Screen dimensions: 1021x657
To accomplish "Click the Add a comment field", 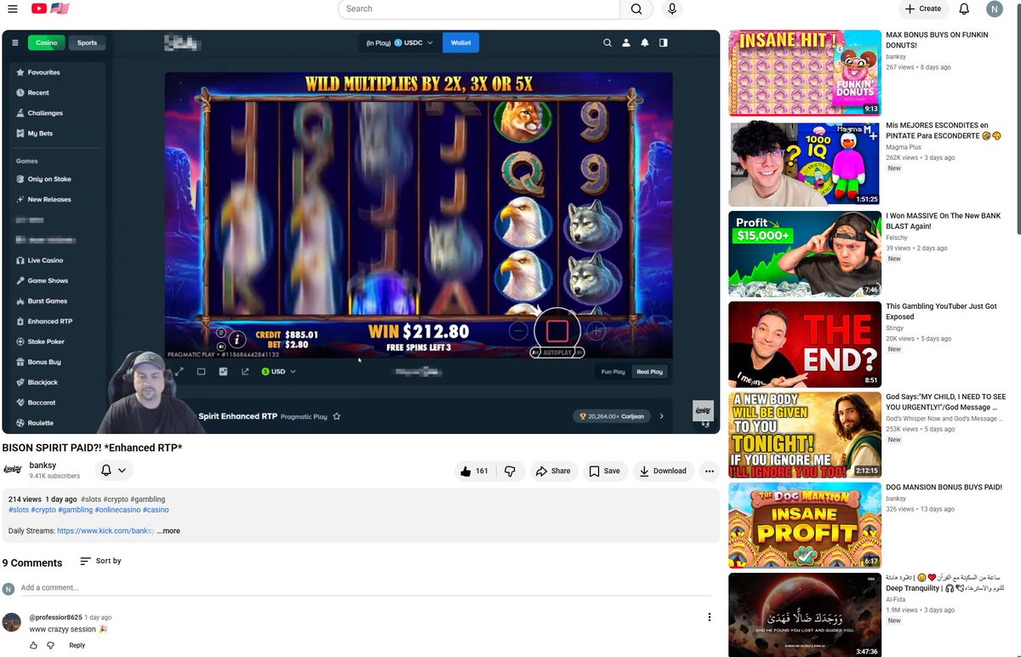I will point(366,588).
